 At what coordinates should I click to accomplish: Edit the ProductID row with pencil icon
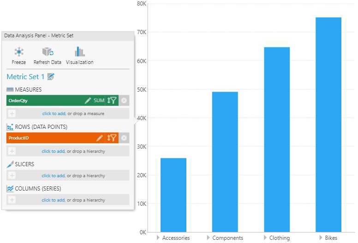(100, 138)
